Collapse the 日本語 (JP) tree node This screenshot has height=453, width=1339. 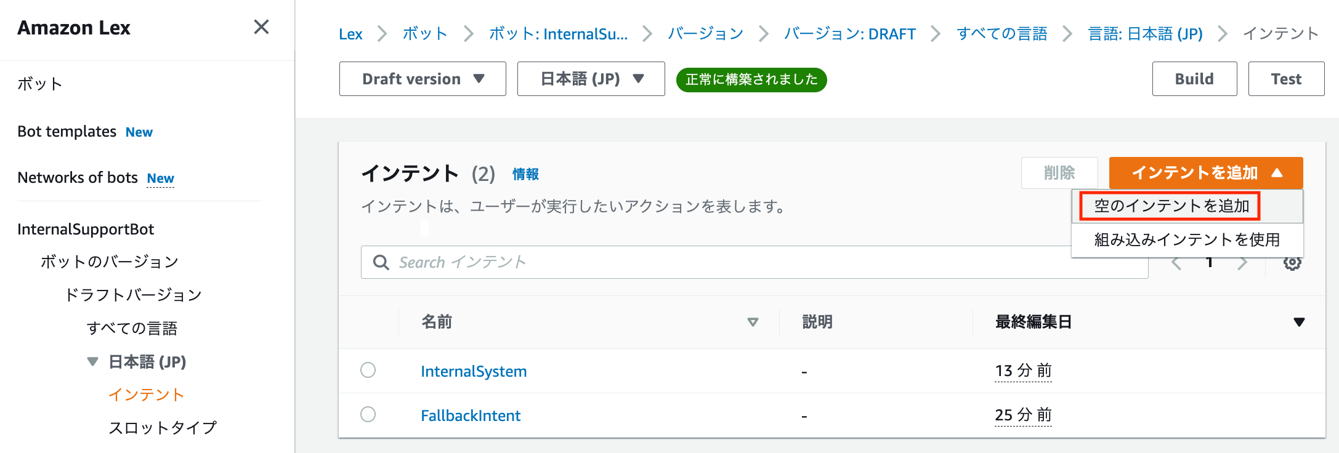click(x=92, y=362)
